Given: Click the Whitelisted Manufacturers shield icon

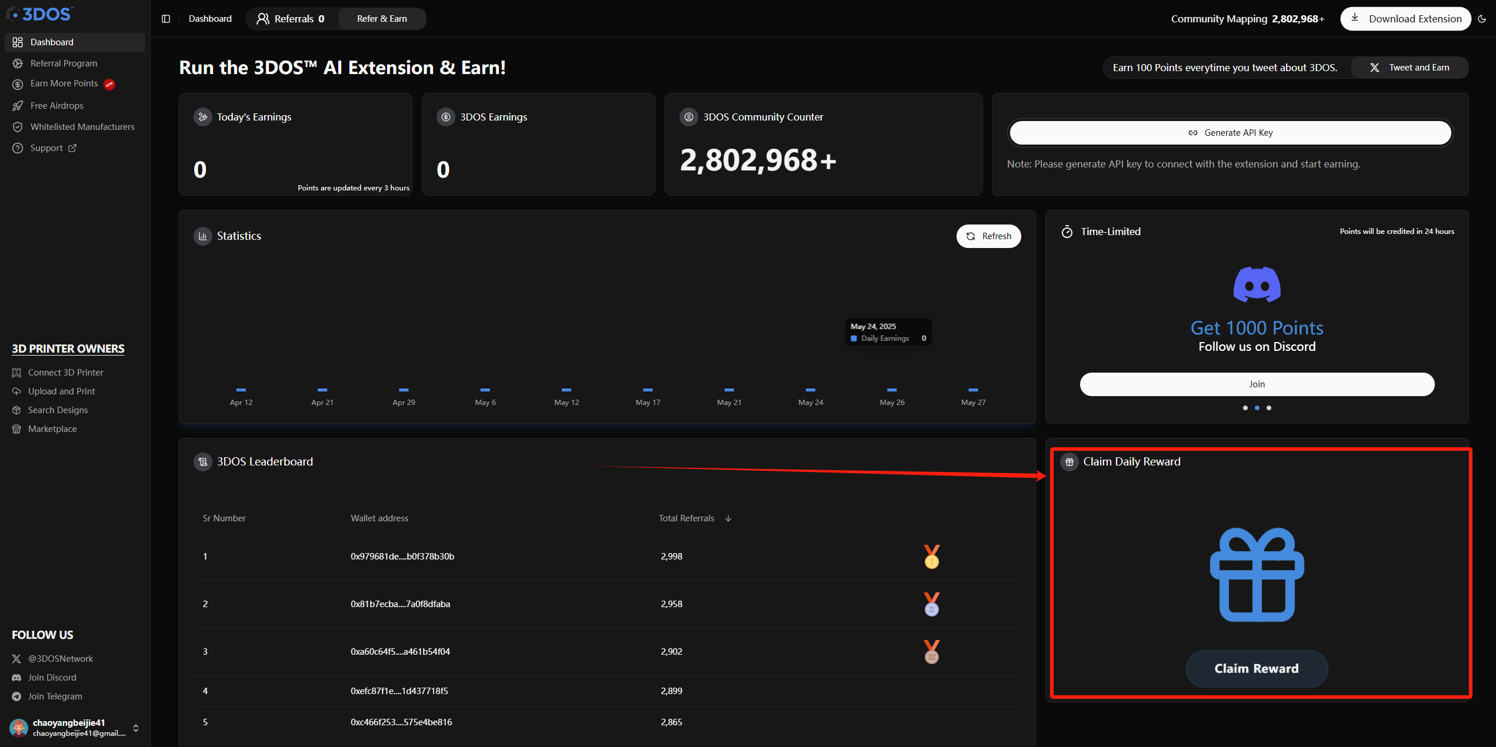Looking at the screenshot, I should tap(18, 127).
